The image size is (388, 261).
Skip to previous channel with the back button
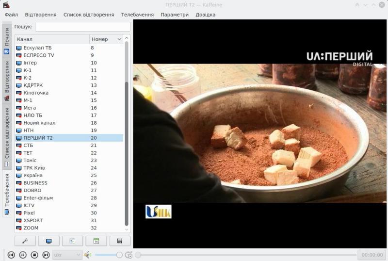click(11, 255)
